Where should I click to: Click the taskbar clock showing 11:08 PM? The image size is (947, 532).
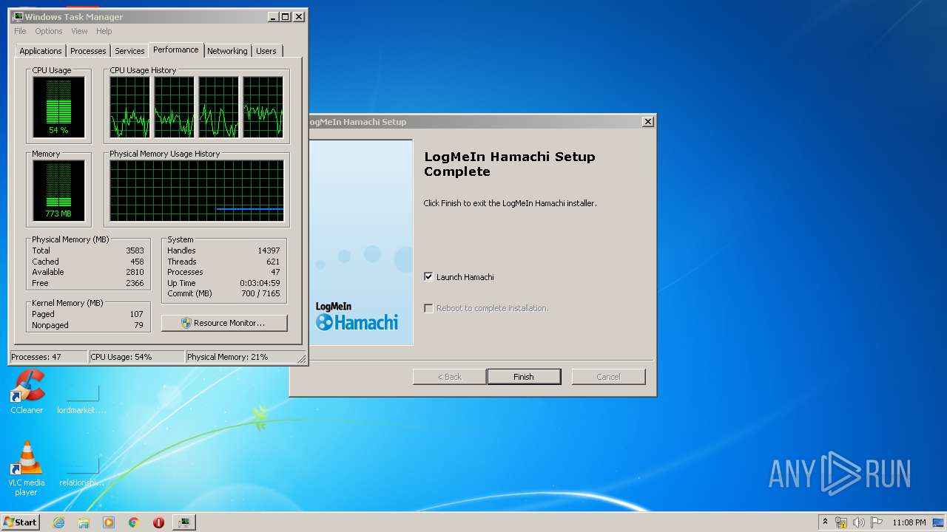909,522
